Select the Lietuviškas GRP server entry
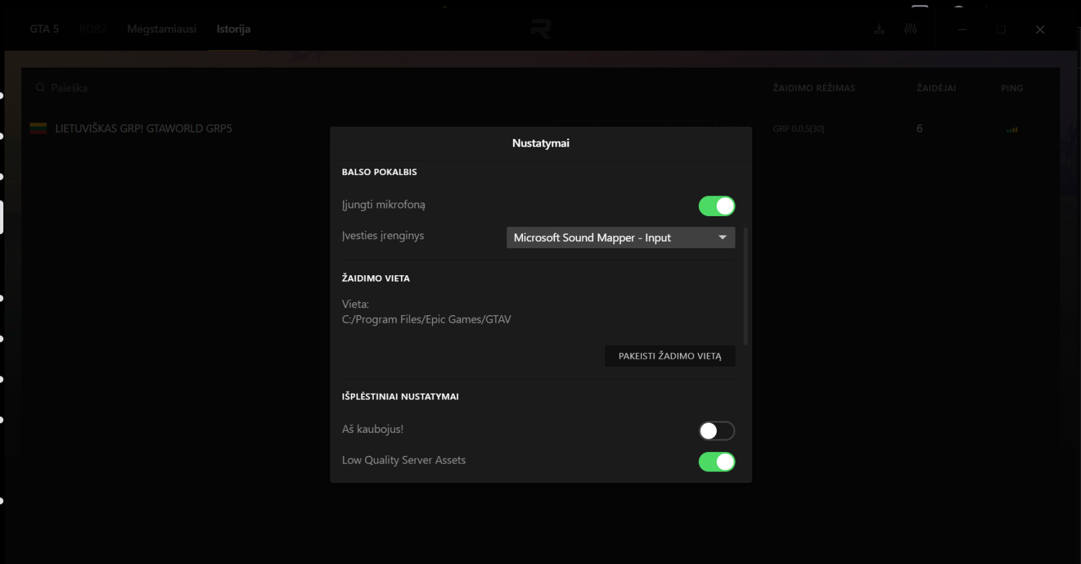The image size is (1081, 564). (x=143, y=129)
